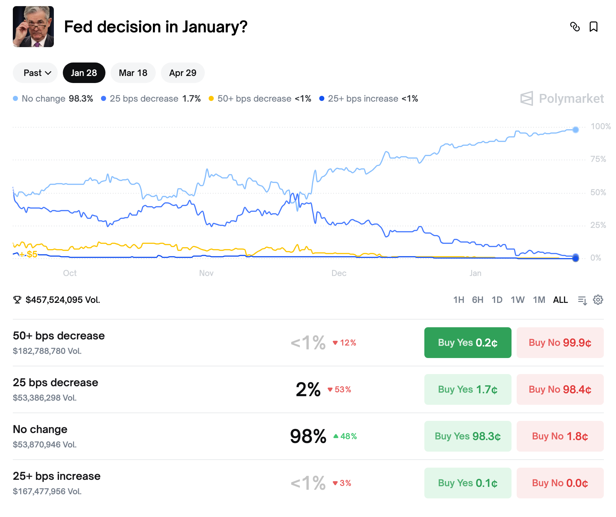This screenshot has height=517, width=616.
Task: Select the 1M chart timeframe
Action: (x=539, y=300)
